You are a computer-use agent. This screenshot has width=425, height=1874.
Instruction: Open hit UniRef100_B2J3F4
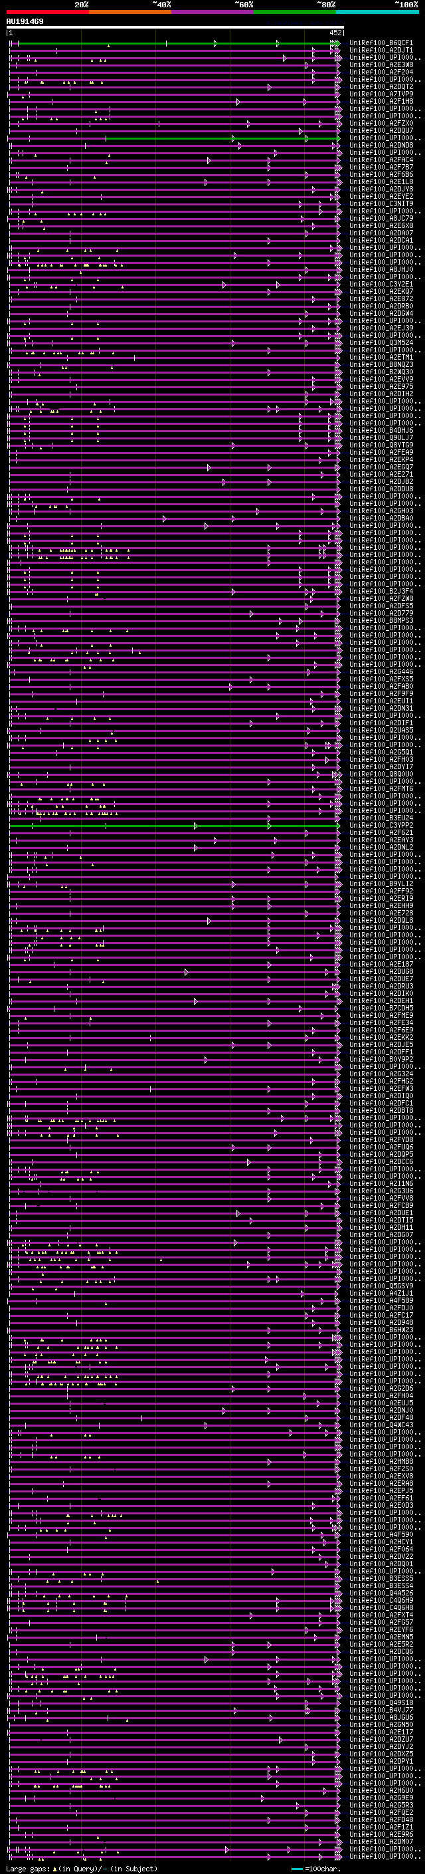click(x=381, y=591)
